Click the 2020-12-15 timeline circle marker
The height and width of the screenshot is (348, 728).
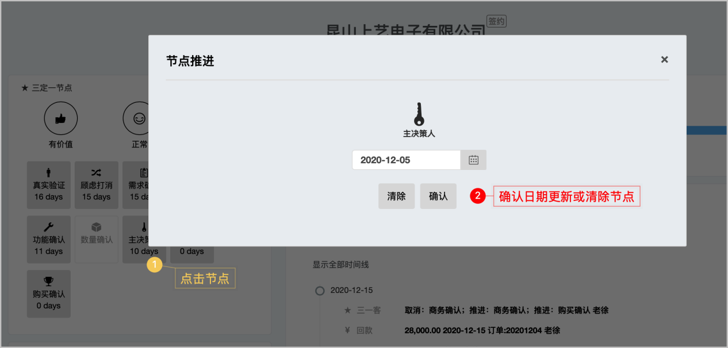pyautogui.click(x=320, y=291)
